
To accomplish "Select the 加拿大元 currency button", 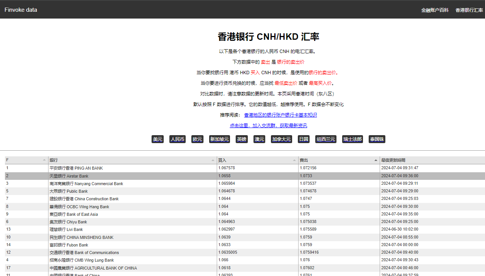I will point(282,139).
